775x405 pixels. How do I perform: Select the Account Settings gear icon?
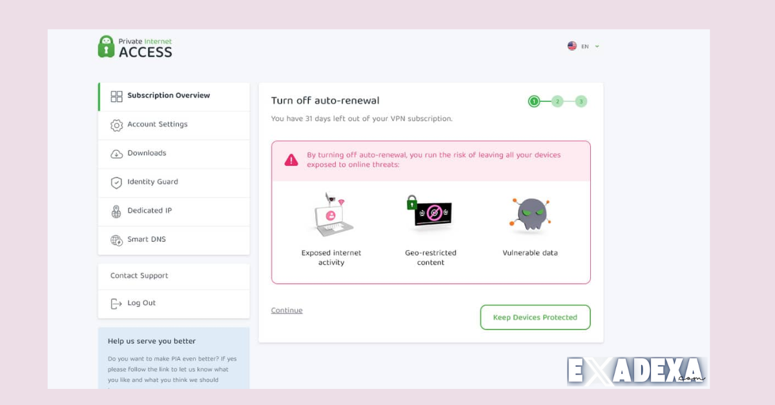tap(116, 124)
